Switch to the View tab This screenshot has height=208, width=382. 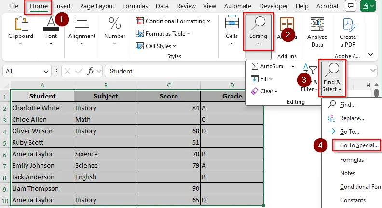coord(209,6)
